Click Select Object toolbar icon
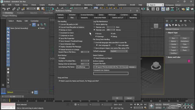The height and width of the screenshot is (110, 195). point(38,9)
